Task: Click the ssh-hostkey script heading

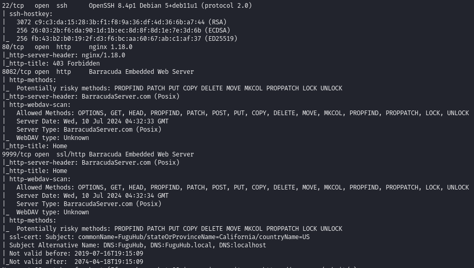Action: (30, 14)
